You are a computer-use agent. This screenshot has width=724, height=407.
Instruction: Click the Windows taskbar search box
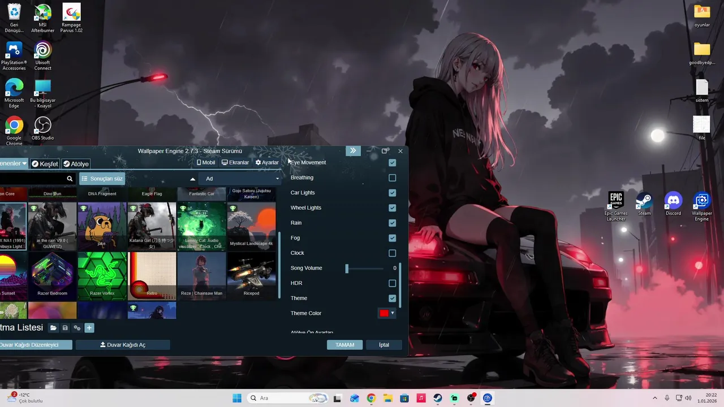point(288,398)
